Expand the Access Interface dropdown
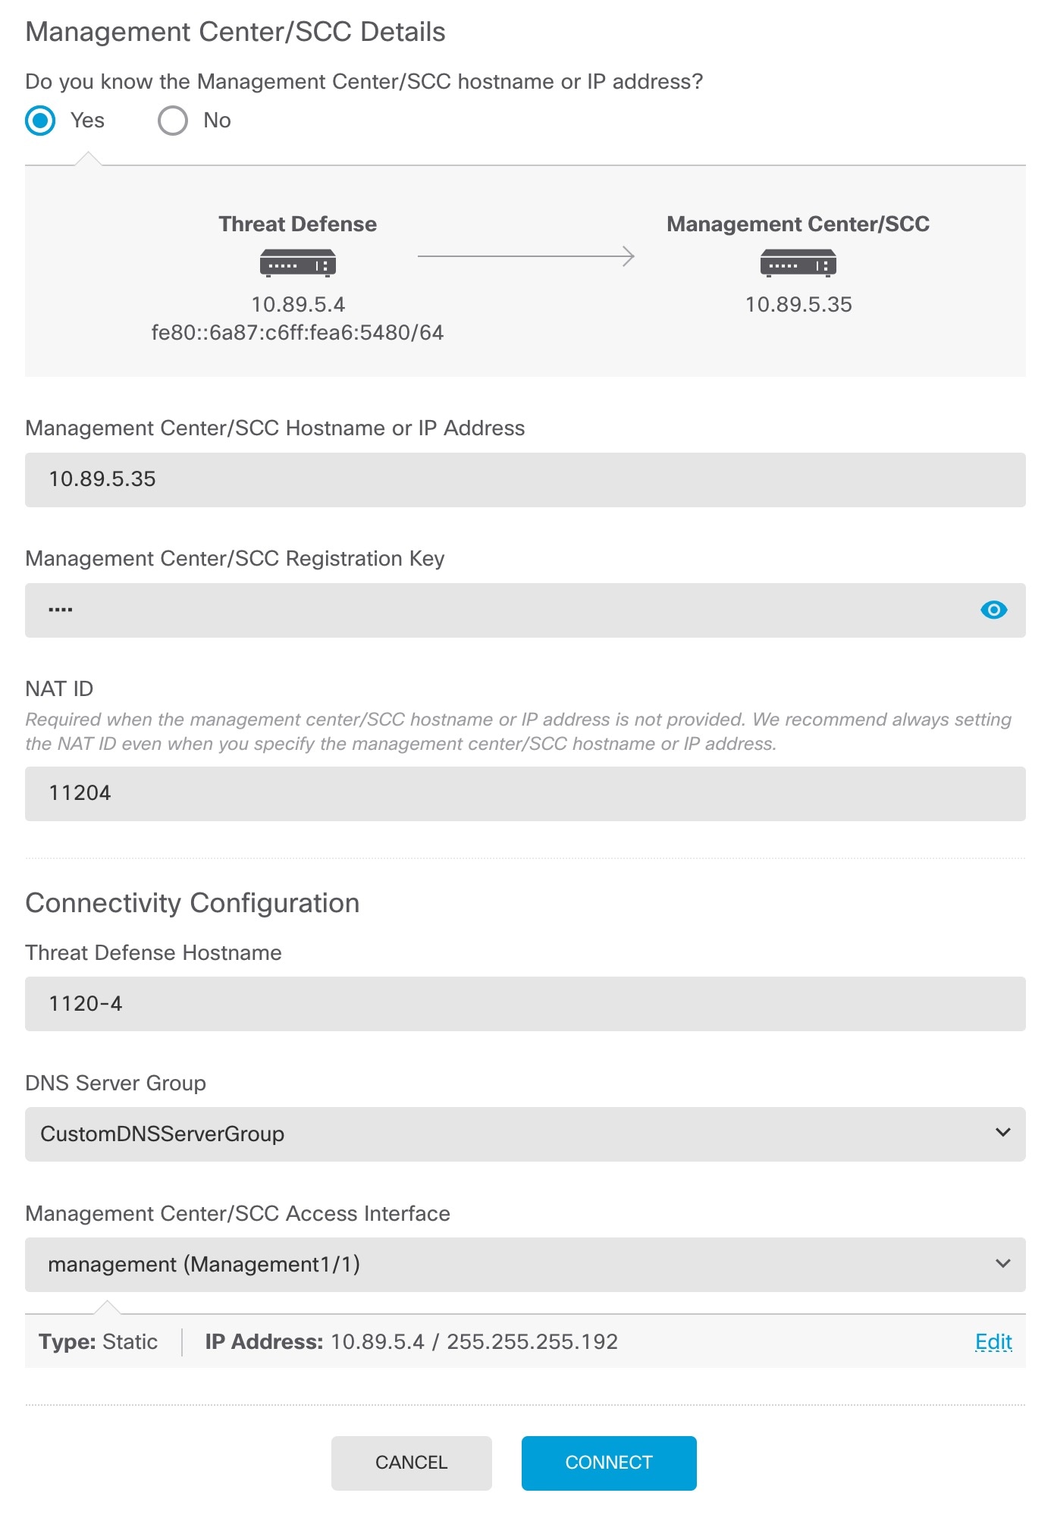Screen dimensions: 1054x1518 [x=525, y=1265]
